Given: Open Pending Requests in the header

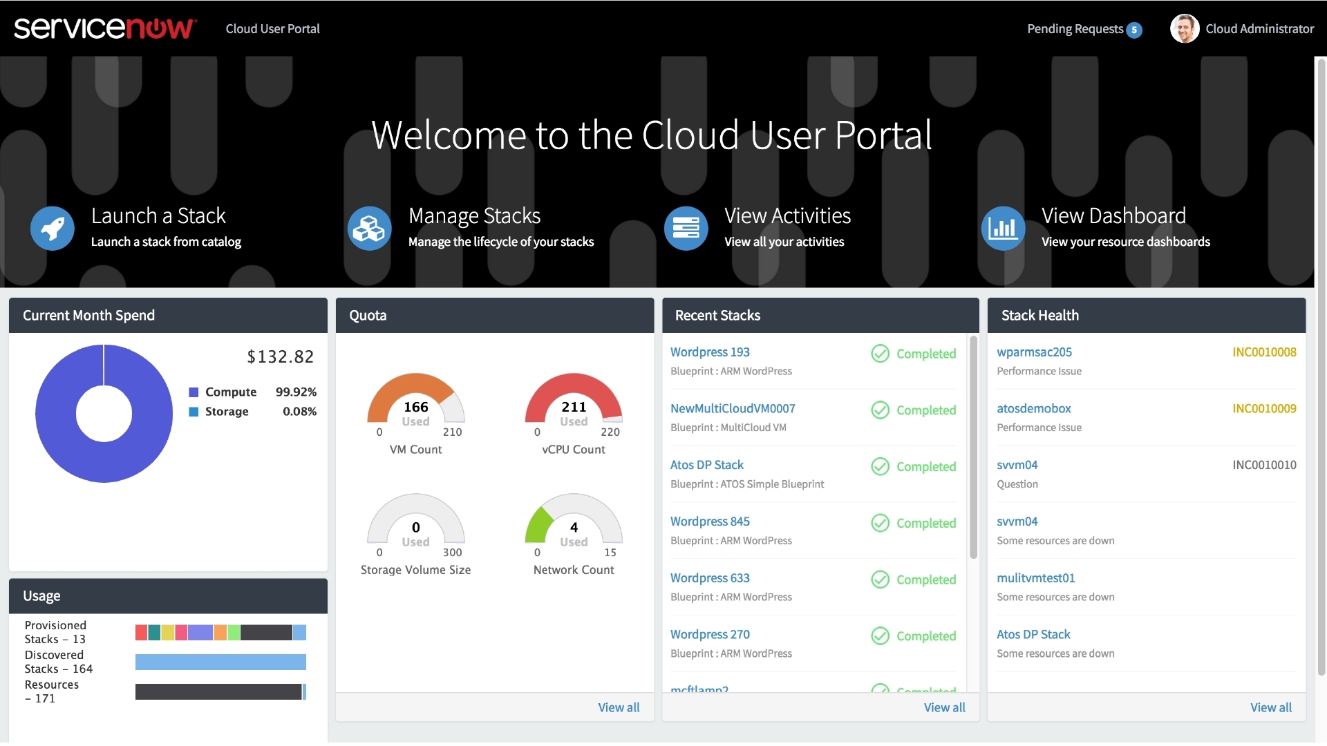Looking at the screenshot, I should (x=1075, y=29).
